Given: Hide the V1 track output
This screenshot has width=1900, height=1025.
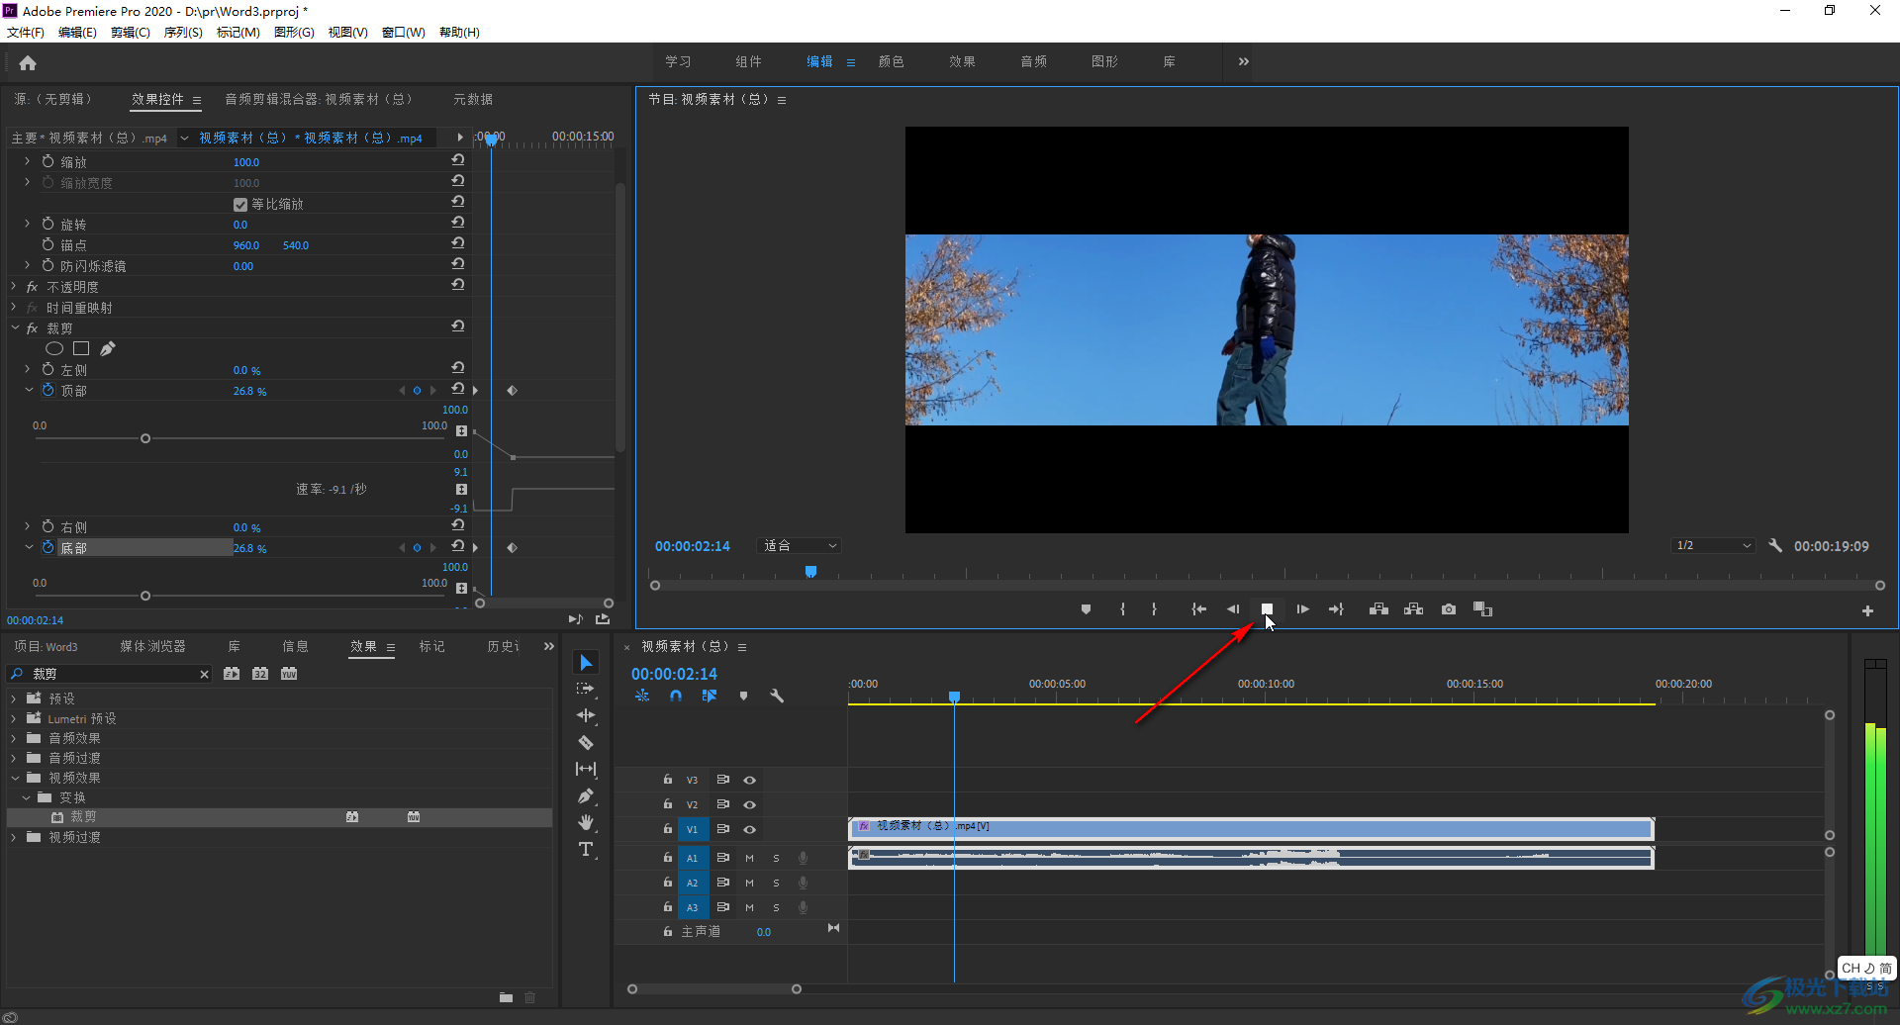Looking at the screenshot, I should point(749,829).
